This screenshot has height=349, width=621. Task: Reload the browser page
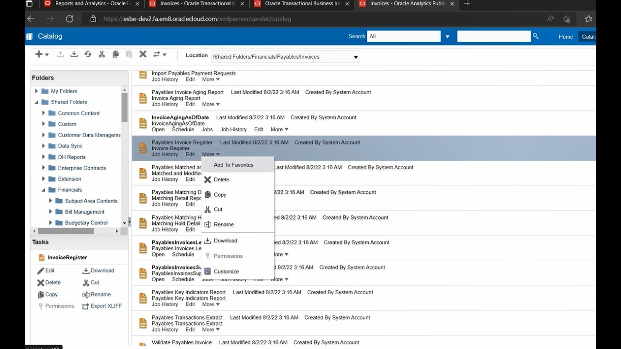pos(69,19)
